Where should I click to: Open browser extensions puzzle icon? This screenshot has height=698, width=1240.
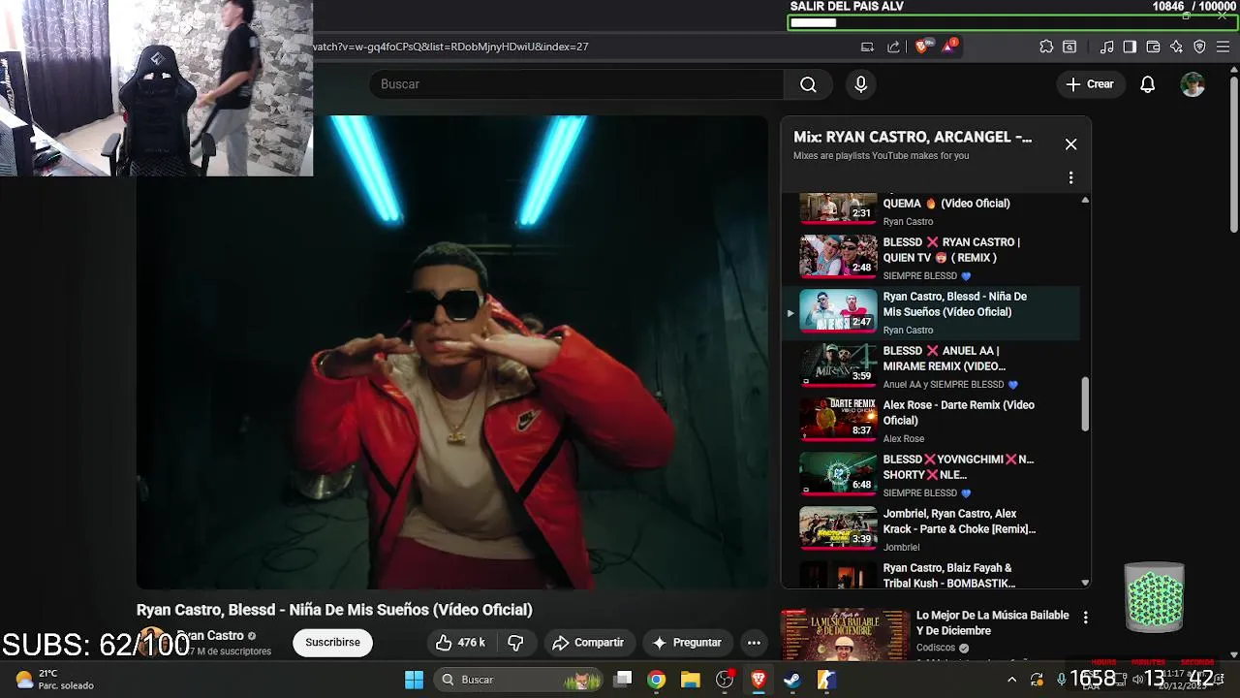1046,47
